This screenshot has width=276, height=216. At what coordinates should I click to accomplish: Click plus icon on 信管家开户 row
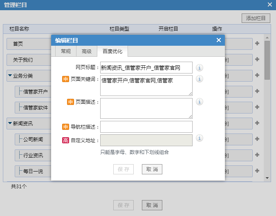point(257,91)
